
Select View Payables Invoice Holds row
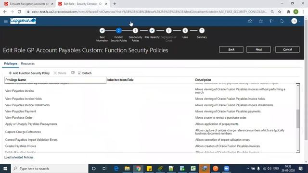click(150, 99)
